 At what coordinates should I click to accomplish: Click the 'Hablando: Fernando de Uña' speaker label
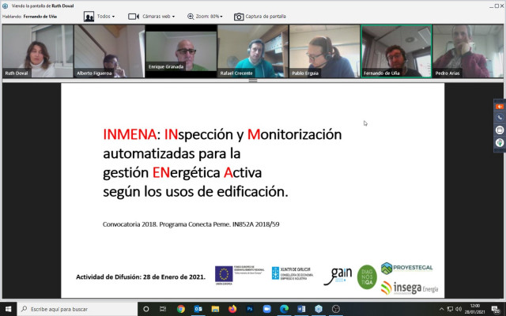(30, 17)
